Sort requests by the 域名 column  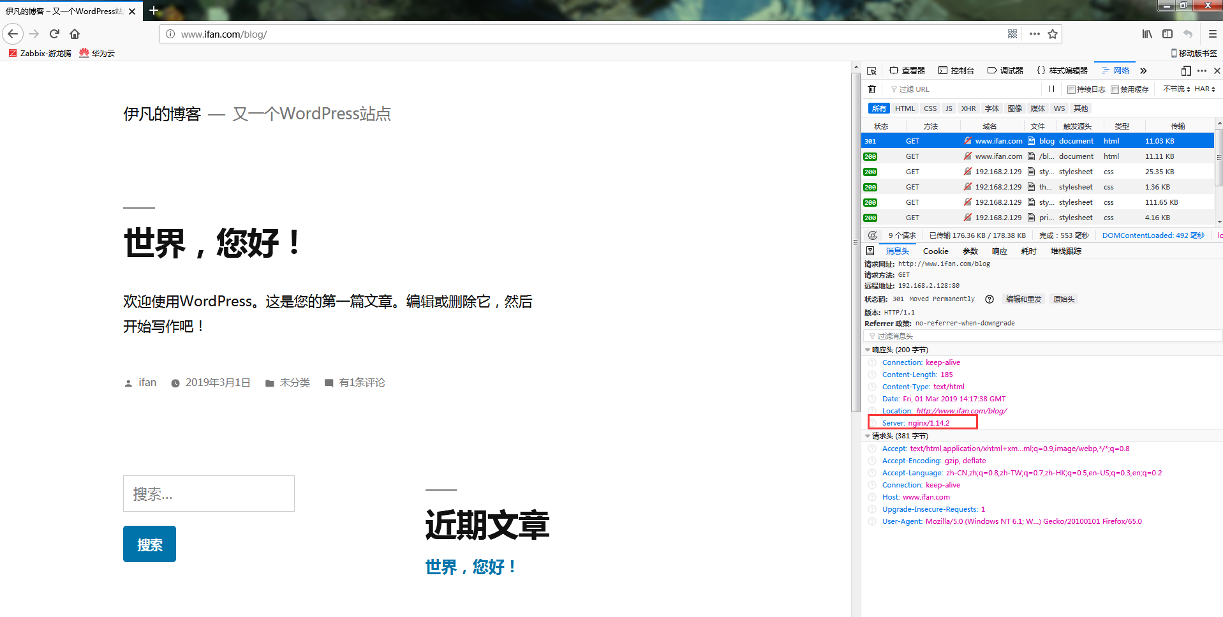(x=990, y=126)
